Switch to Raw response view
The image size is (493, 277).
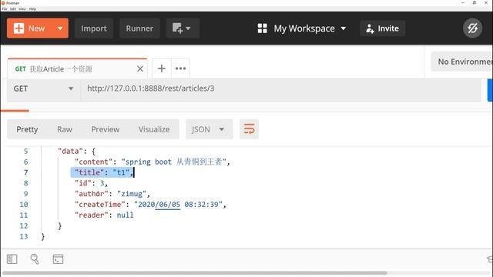coord(65,129)
